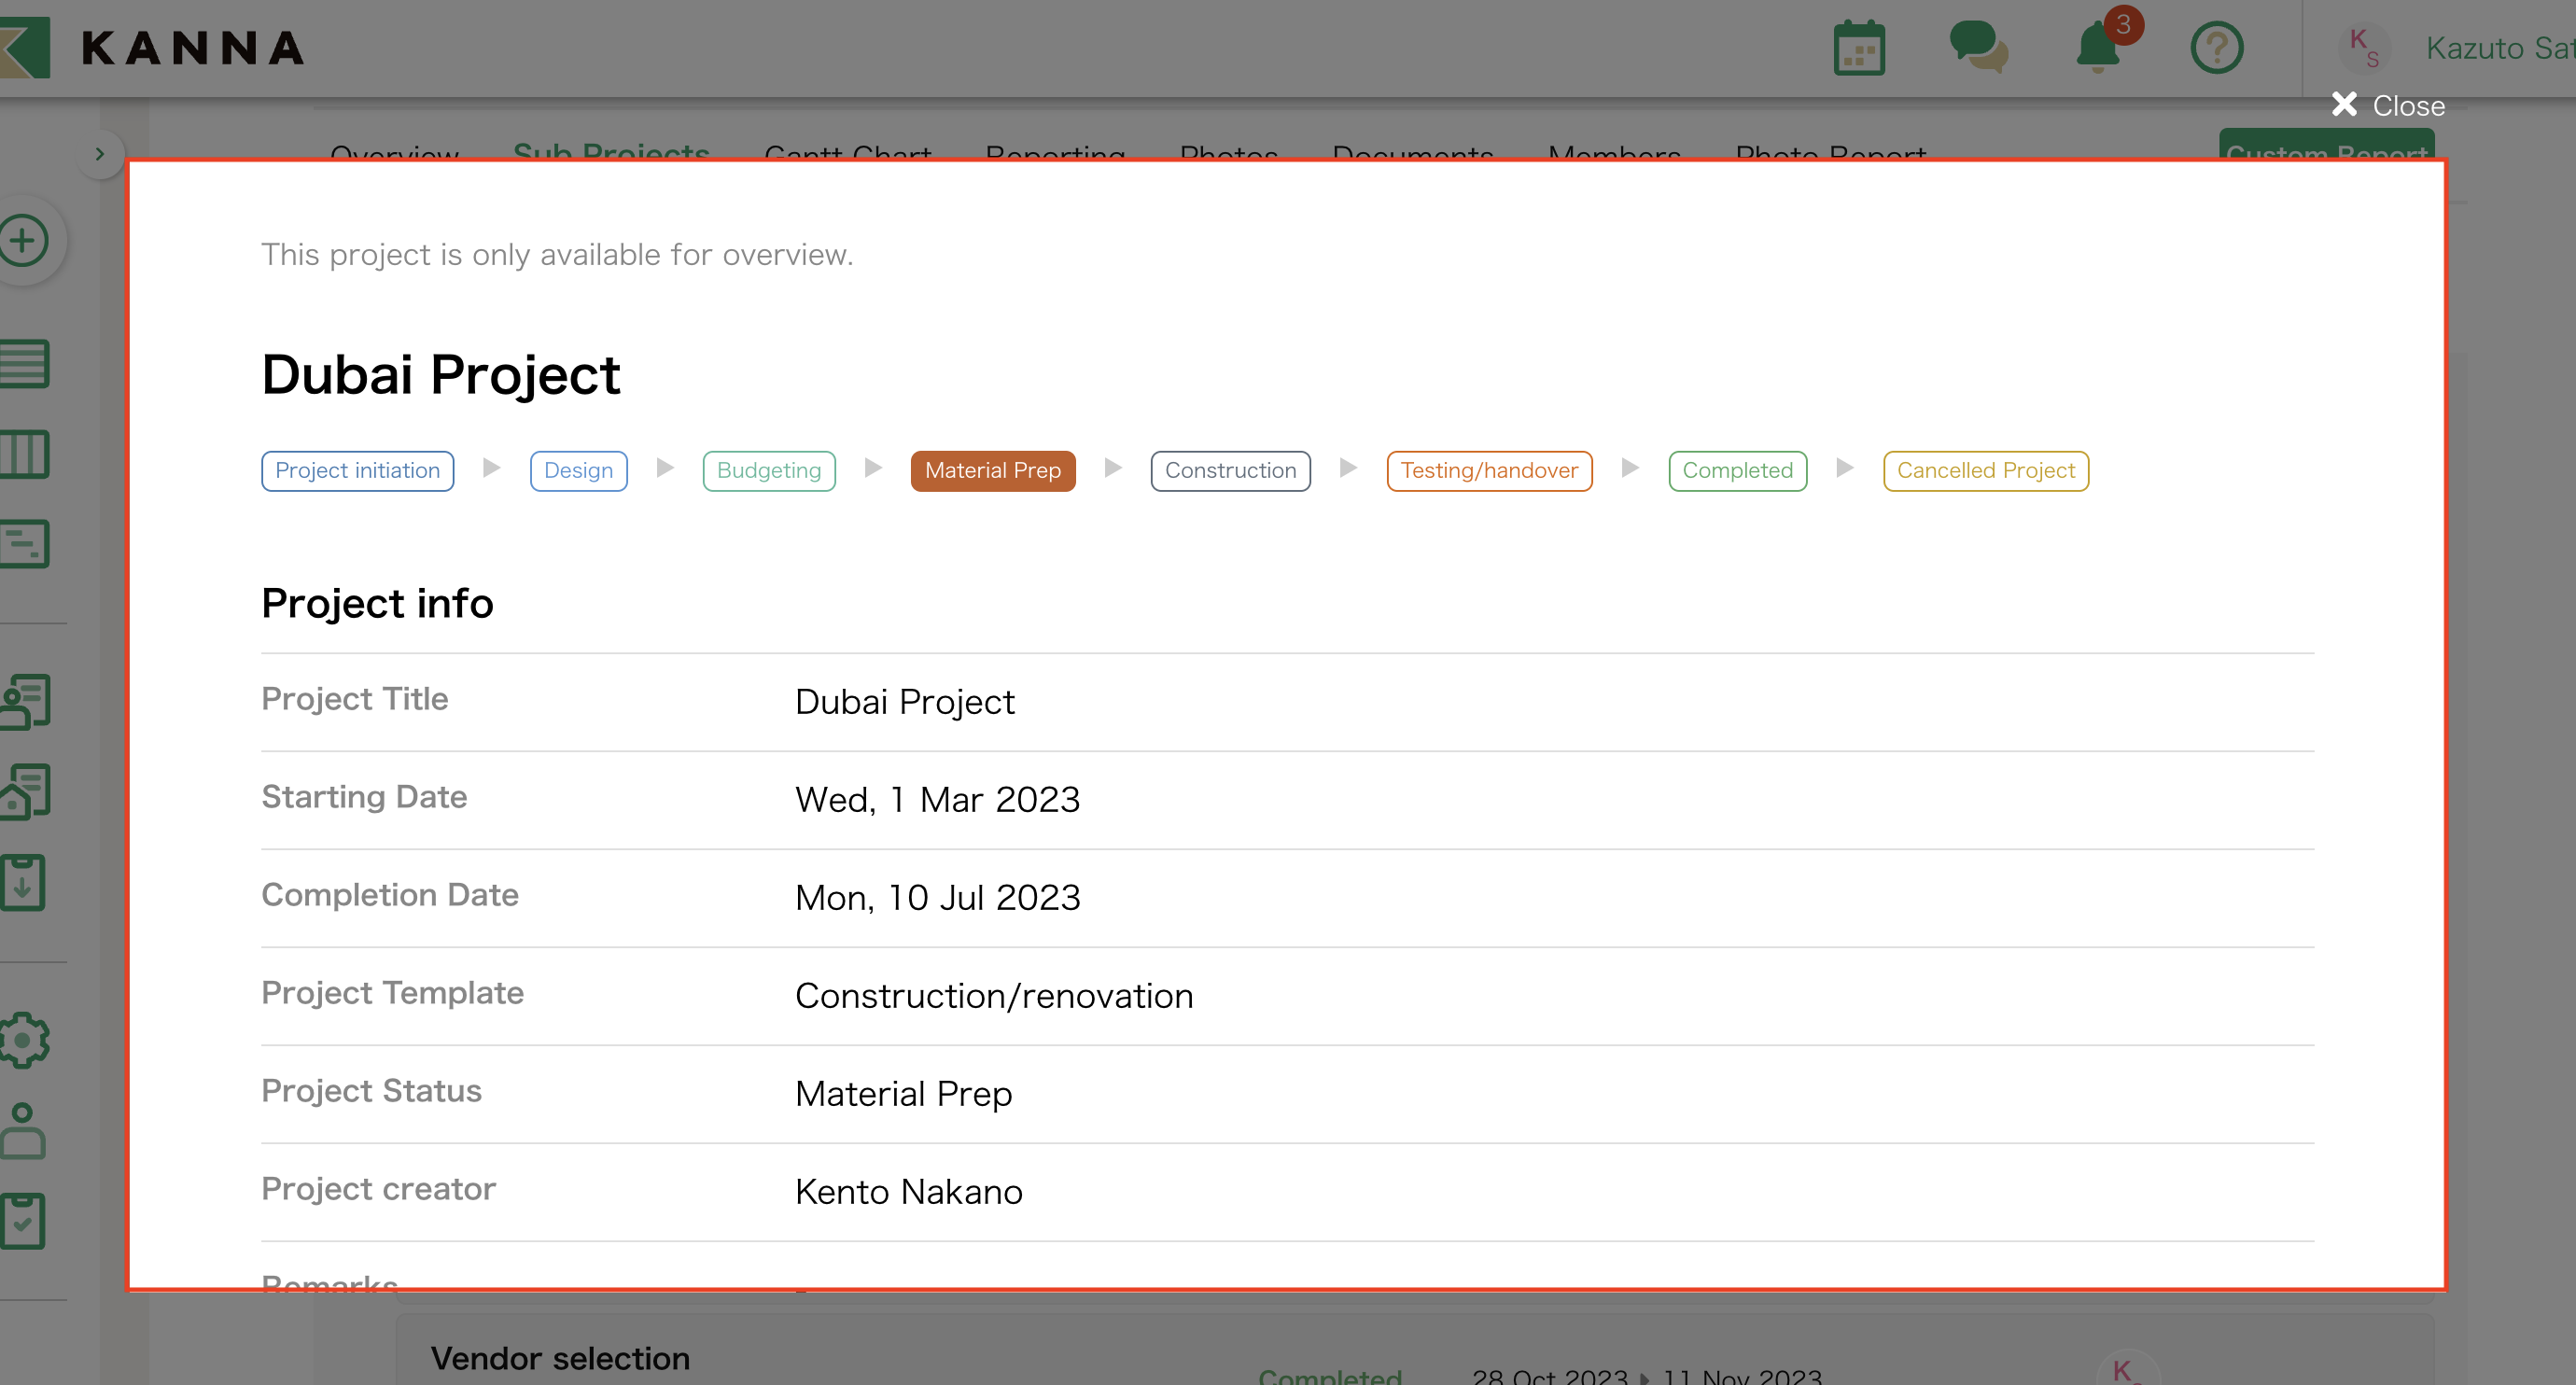Select the board view columns icon
The height and width of the screenshot is (1385, 2576).
[x=25, y=453]
